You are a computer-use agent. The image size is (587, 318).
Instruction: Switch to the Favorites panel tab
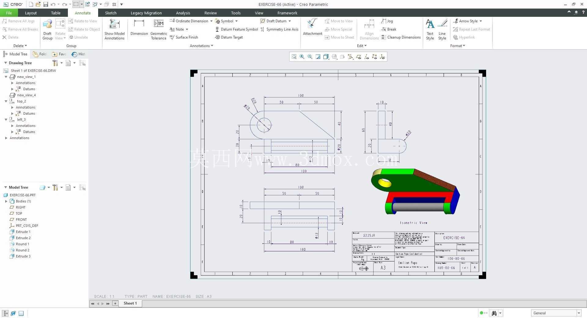(x=59, y=54)
